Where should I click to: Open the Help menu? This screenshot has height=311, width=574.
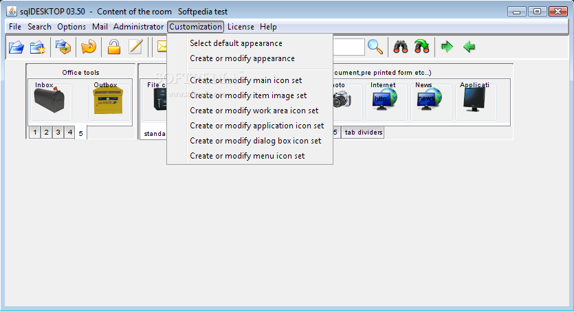(268, 27)
